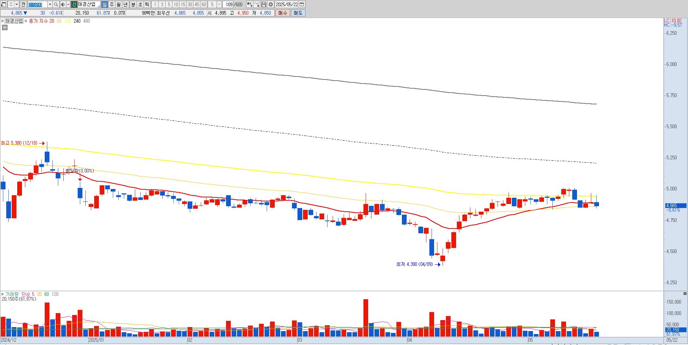Open the 주 market type dropdown arrow
688x345 pixels.
pos(16,4)
